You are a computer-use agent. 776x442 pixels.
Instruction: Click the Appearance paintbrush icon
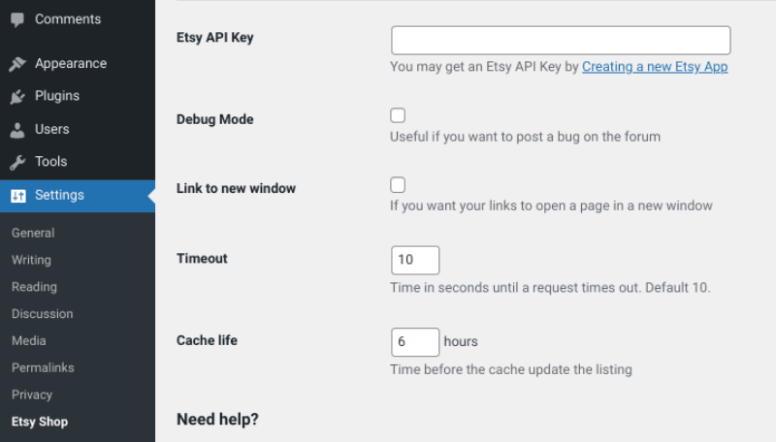(17, 64)
